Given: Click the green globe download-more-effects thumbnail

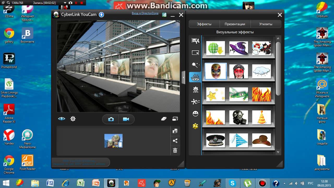Looking at the screenshot, I should pos(216,48).
